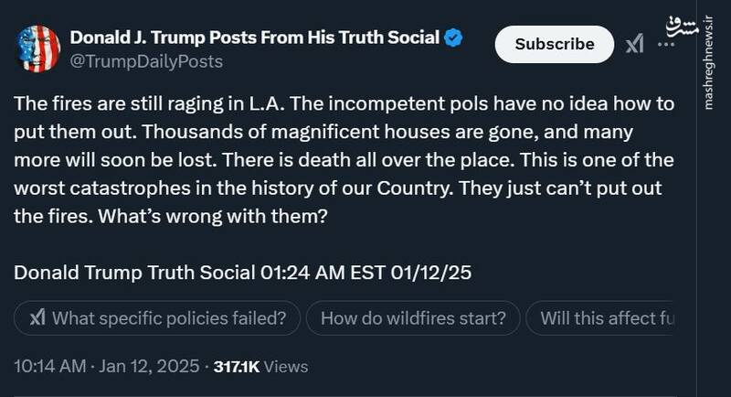Image resolution: width=731 pixels, height=397 pixels.
Task: Click the blue verified checkmark badge
Action: 453,38
